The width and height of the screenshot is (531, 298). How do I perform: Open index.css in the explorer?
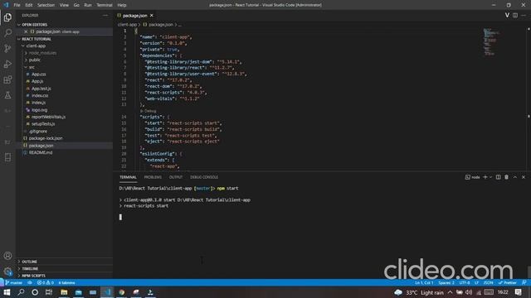[x=65, y=96]
